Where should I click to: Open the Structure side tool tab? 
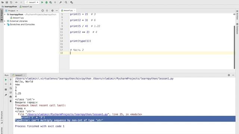(x=1, y=117)
